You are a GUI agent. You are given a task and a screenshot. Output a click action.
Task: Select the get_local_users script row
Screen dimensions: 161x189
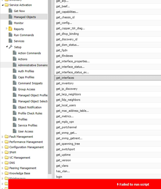coord(108,105)
